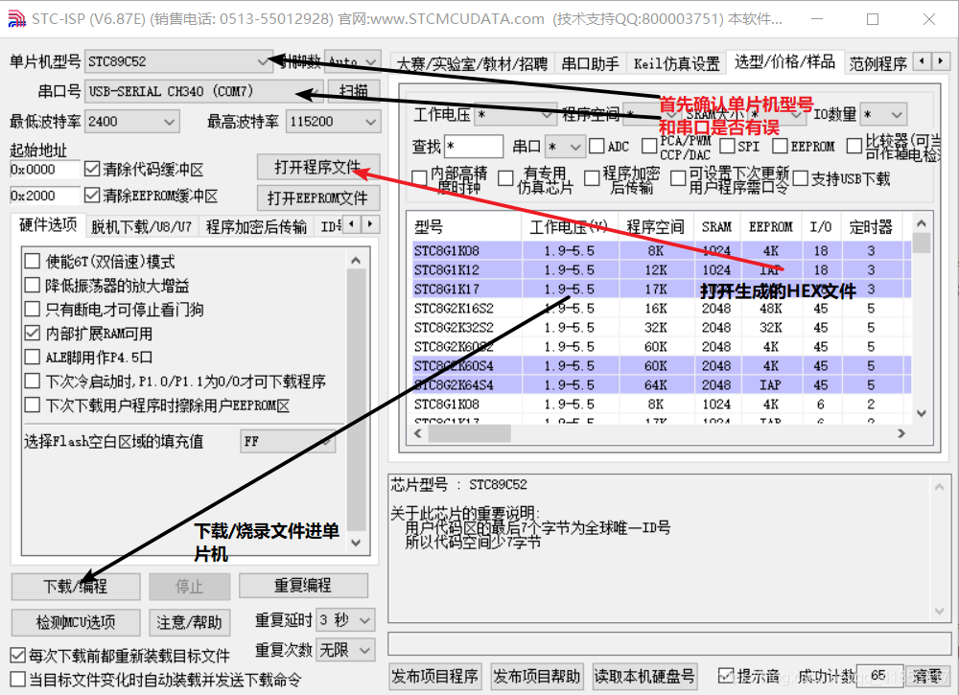Click 打开程序文件 button

coord(318,167)
